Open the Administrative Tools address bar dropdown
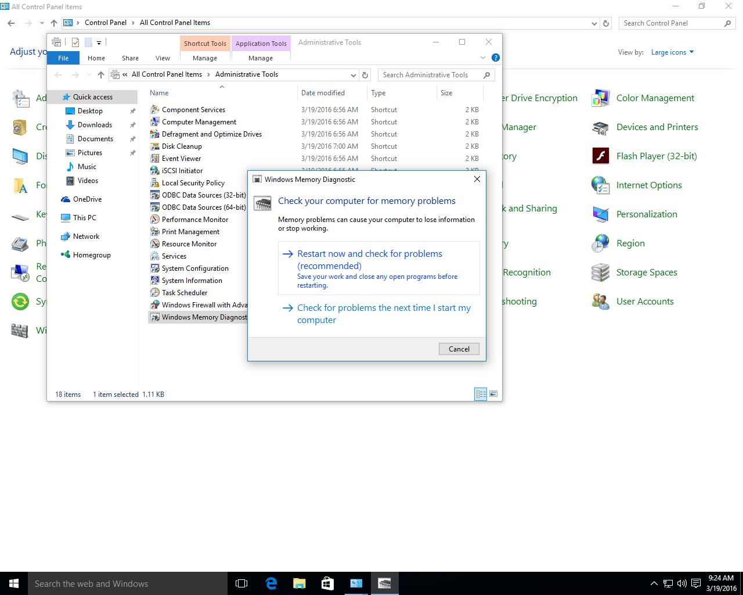Viewport: 743px width, 595px height. pyautogui.click(x=353, y=75)
